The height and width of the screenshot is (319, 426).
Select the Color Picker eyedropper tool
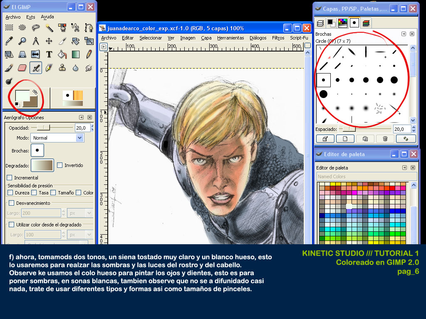(9, 41)
